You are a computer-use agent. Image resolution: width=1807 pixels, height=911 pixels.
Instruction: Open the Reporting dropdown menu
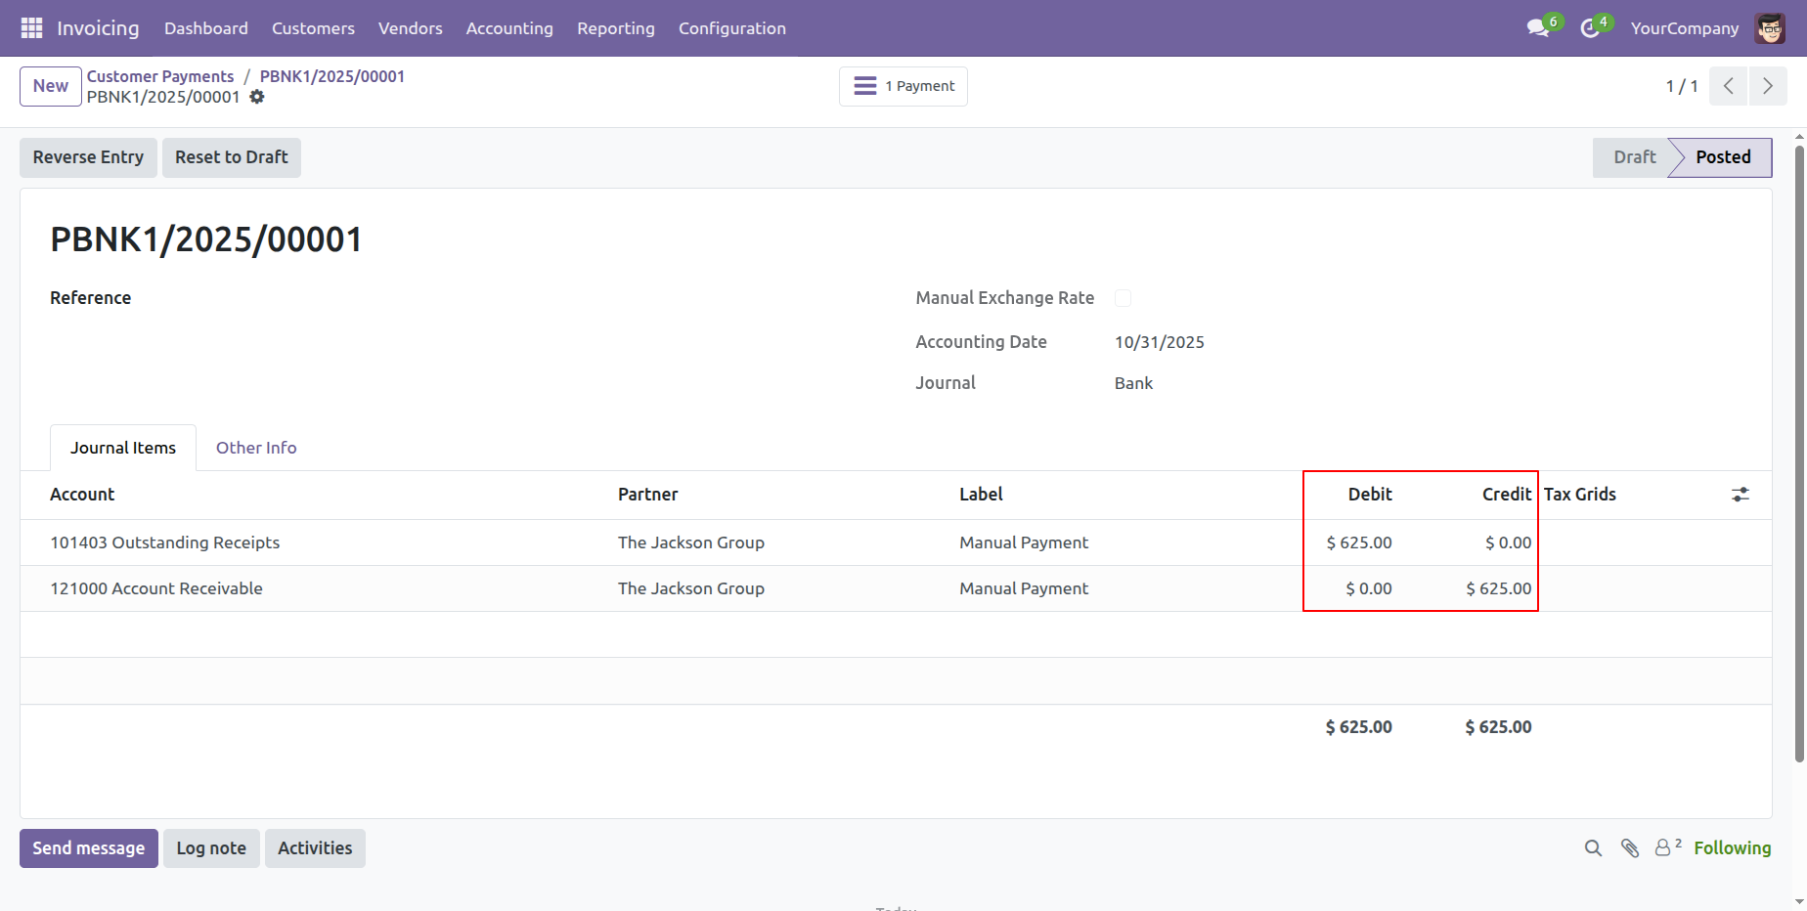[x=615, y=28]
